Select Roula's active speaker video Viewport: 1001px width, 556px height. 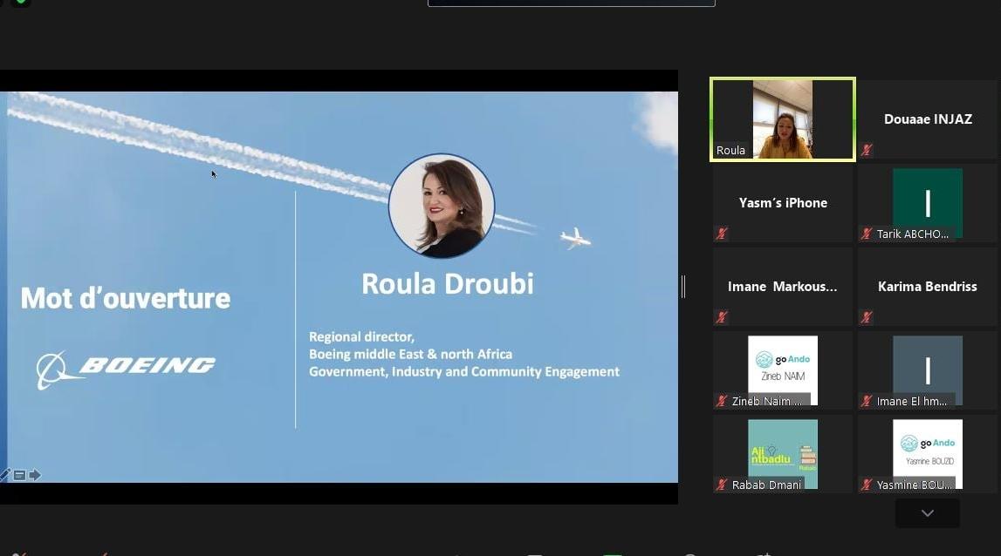783,119
